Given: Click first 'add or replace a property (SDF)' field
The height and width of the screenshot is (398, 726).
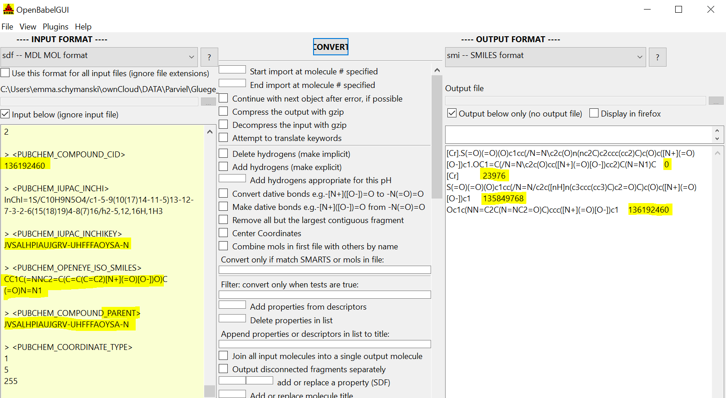Looking at the screenshot, I should (232, 380).
